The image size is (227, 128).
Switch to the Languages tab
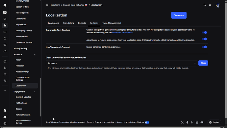click(53, 23)
